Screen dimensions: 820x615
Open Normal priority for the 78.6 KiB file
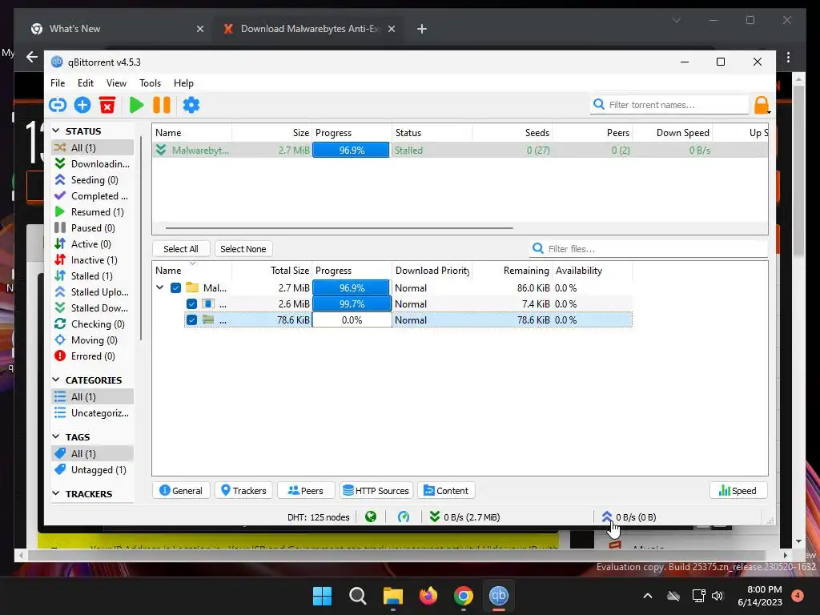pos(432,320)
